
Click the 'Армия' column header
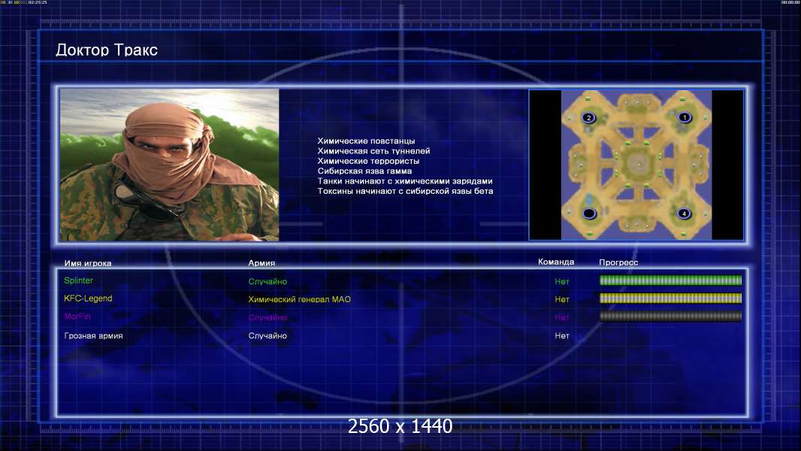point(261,263)
